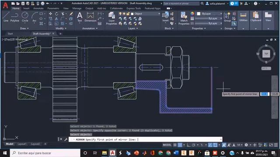This screenshot has height=157, width=280.
Task: Expand the Modify panel
Action: coord(61,28)
